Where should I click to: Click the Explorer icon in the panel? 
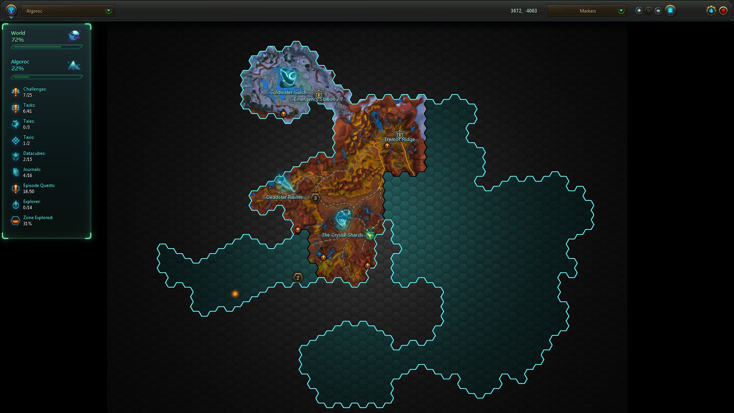(15, 205)
